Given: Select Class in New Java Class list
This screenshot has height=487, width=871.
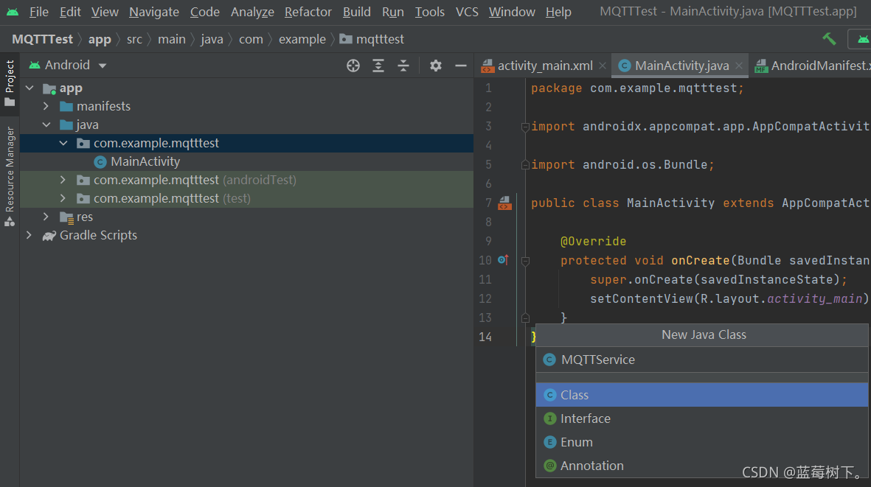Looking at the screenshot, I should pyautogui.click(x=701, y=395).
